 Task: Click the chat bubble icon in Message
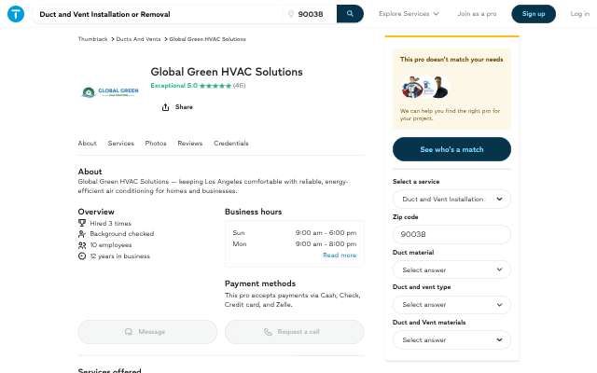pos(129,332)
